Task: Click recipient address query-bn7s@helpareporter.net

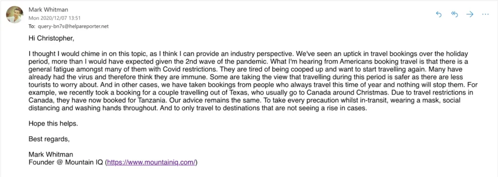Action: (73, 27)
